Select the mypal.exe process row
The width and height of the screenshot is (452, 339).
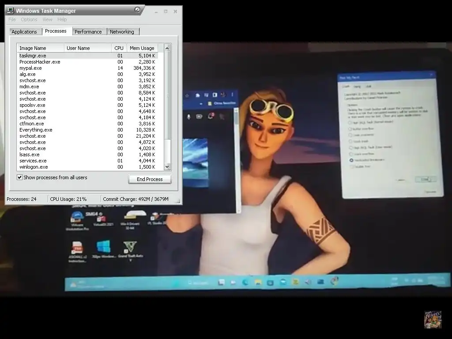click(87, 68)
